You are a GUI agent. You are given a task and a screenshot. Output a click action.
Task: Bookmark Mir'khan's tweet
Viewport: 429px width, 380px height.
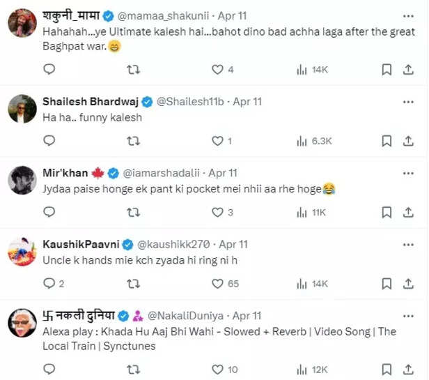pos(387,212)
